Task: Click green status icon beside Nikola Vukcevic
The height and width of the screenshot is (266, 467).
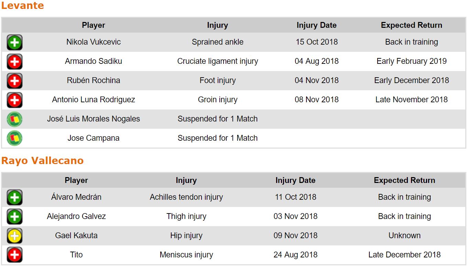Action: pos(14,43)
